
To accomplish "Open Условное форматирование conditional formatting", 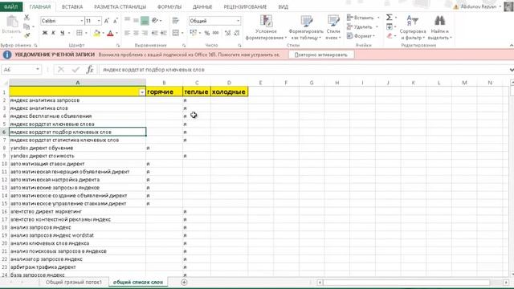I will pos(266,27).
